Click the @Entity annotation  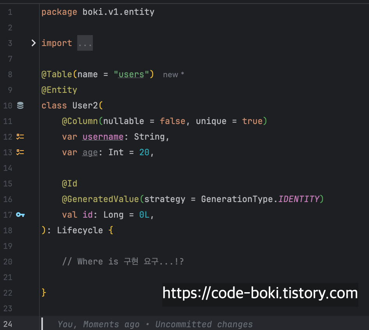click(x=59, y=90)
